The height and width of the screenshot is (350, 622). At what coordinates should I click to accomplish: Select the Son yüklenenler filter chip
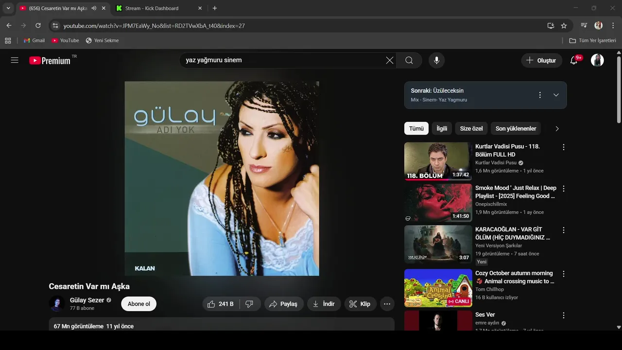pos(516,128)
